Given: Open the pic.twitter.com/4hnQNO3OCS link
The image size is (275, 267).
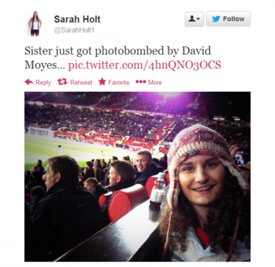Looking at the screenshot, I should 144,65.
